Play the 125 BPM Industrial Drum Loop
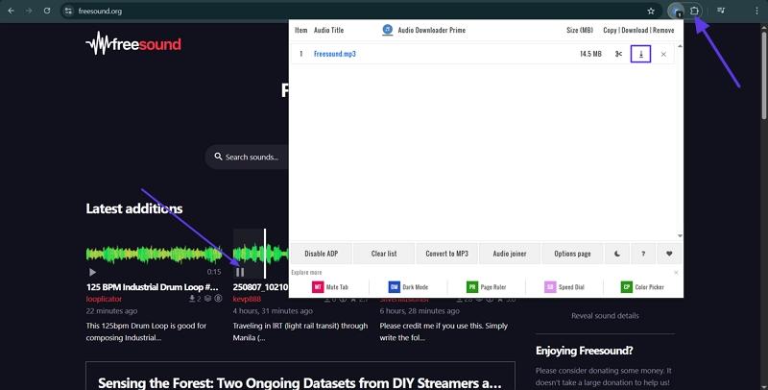 point(92,272)
